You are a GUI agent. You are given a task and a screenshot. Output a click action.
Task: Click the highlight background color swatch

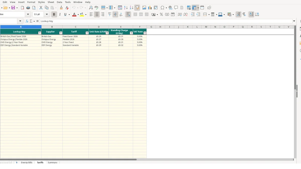pos(82,15)
